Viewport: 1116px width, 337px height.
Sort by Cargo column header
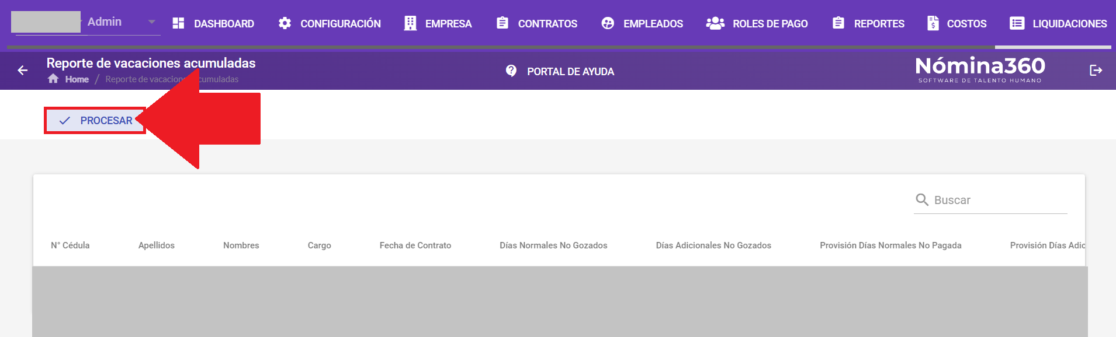click(320, 245)
